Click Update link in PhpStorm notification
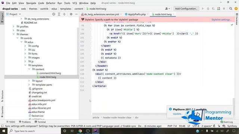239x134 pixels. (x=177, y=114)
